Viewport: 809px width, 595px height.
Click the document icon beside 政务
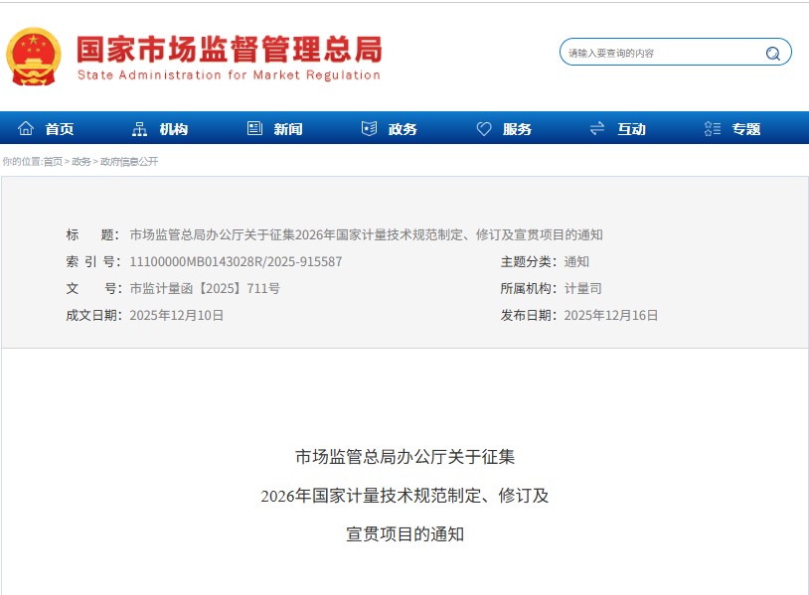coord(369,129)
